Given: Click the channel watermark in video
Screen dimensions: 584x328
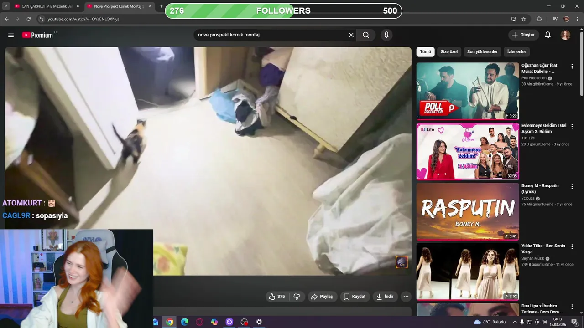Looking at the screenshot, I should (x=401, y=262).
